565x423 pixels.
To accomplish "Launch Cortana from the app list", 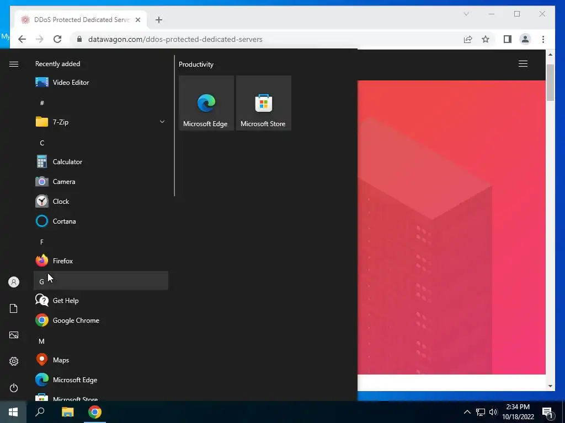I will tap(101, 221).
